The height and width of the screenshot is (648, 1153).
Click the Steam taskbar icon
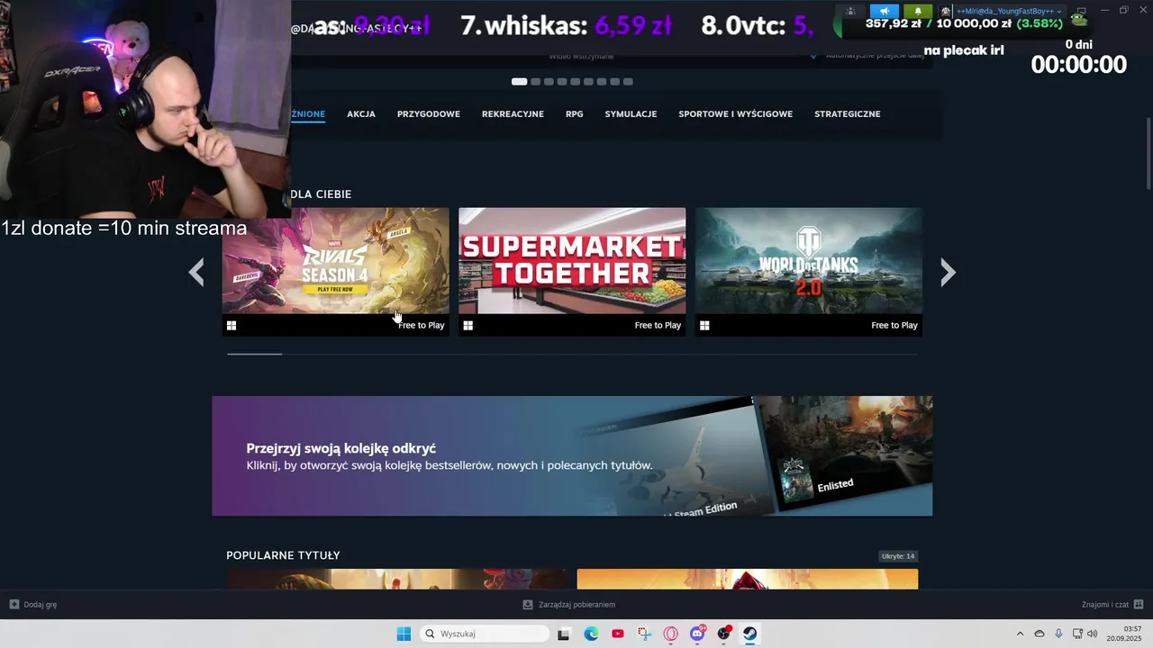749,634
